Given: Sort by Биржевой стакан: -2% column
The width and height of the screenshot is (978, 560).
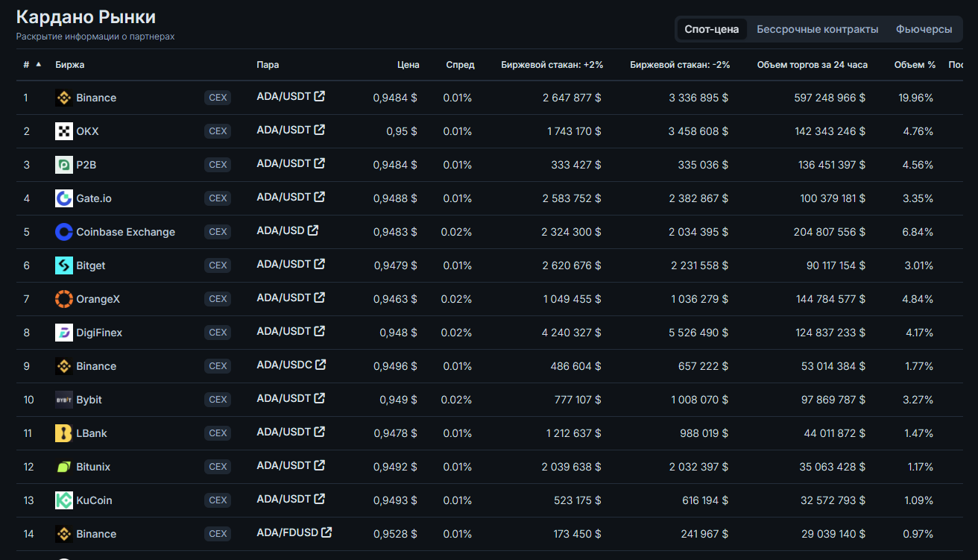Looking at the screenshot, I should pos(680,65).
